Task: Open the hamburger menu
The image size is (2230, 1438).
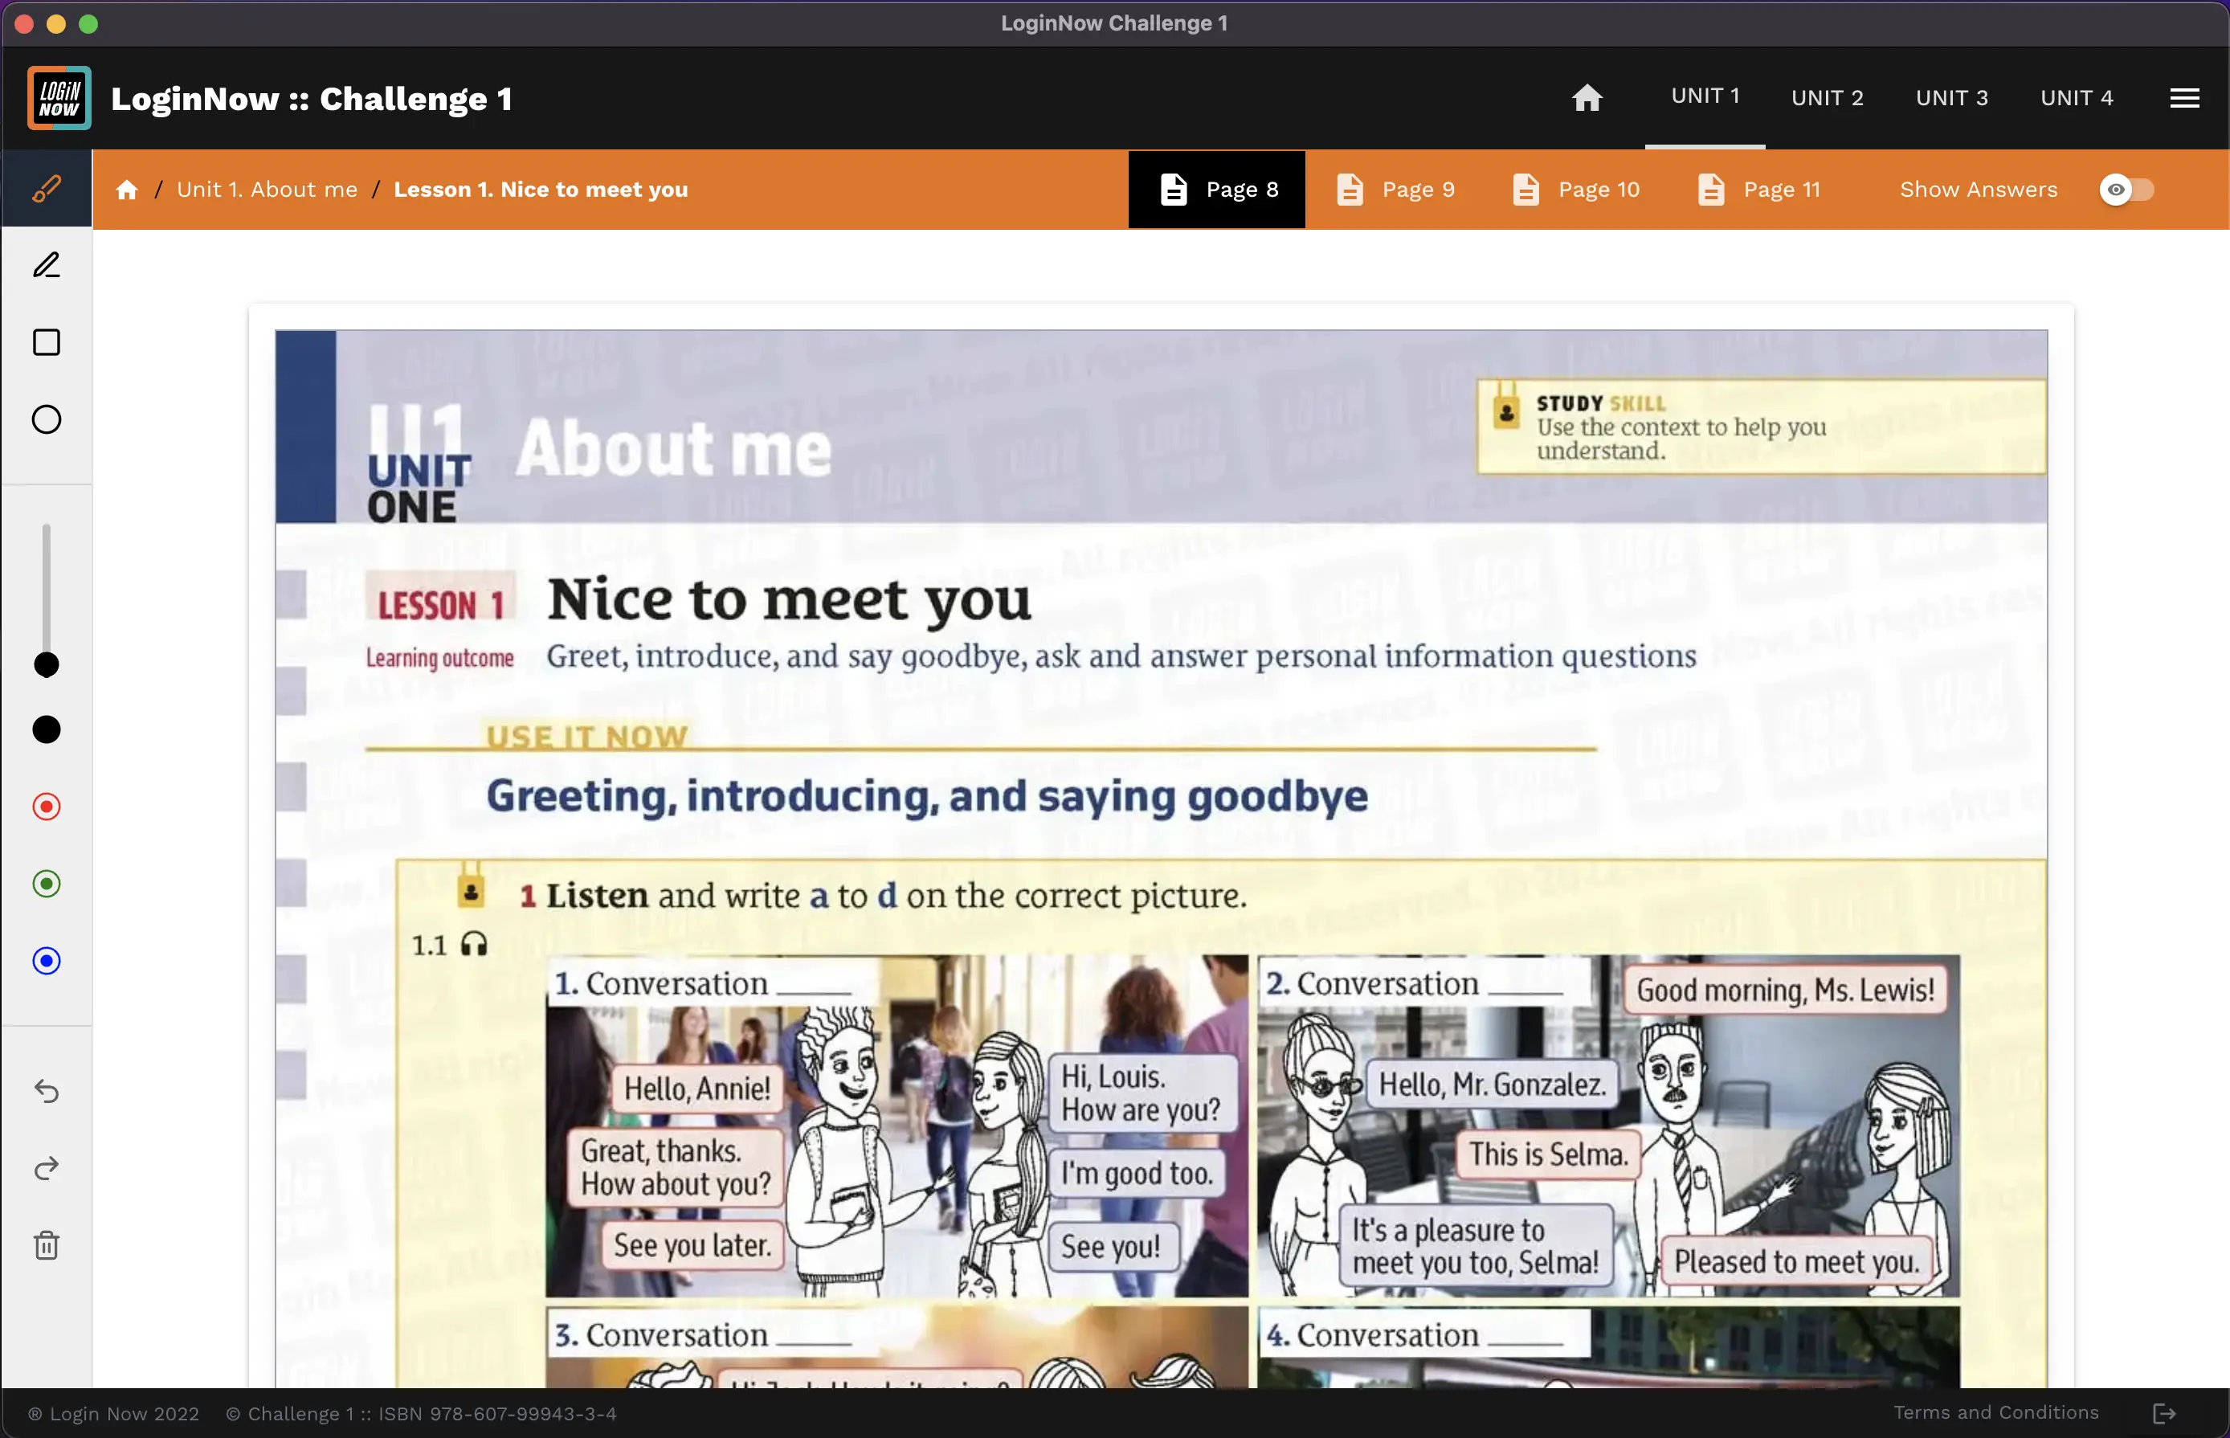Action: pos(2184,98)
